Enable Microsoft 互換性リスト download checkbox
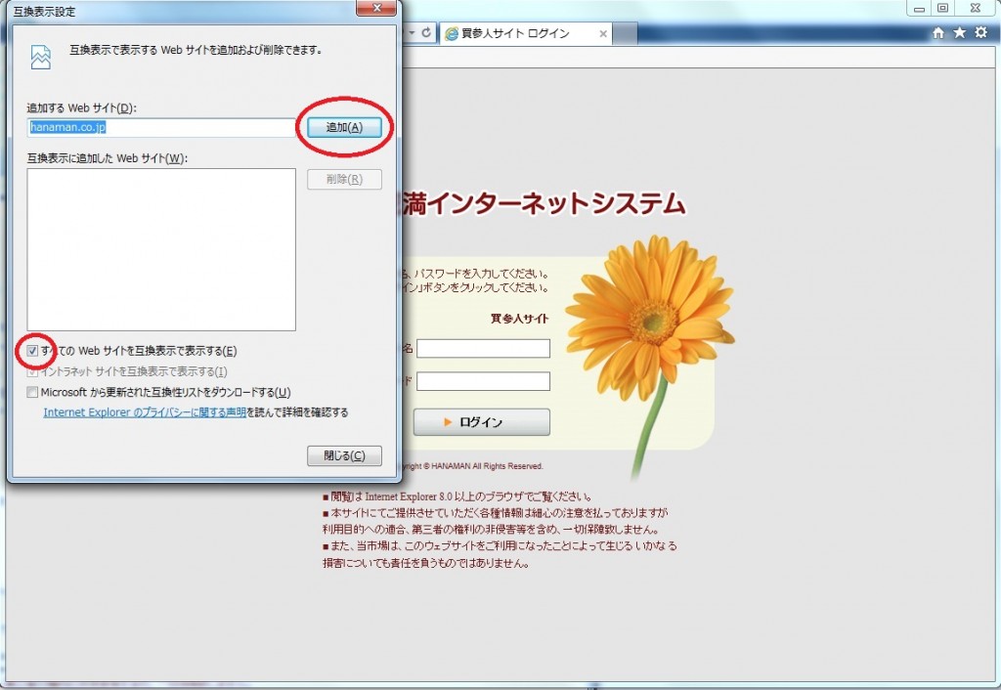This screenshot has height=690, width=1001. (x=33, y=392)
